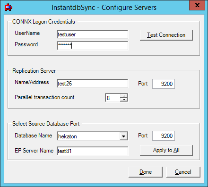Click the 'hekaton' database name text
208x187 pixels.
pos(68,136)
